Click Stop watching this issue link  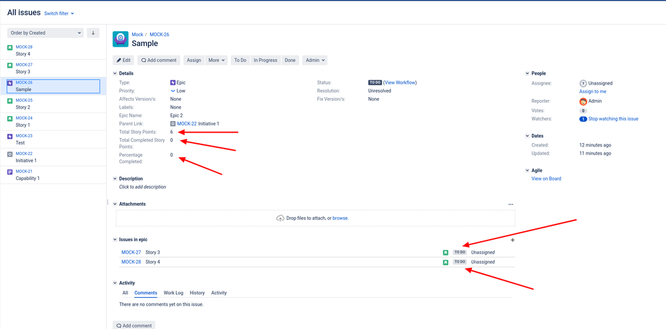click(x=613, y=119)
